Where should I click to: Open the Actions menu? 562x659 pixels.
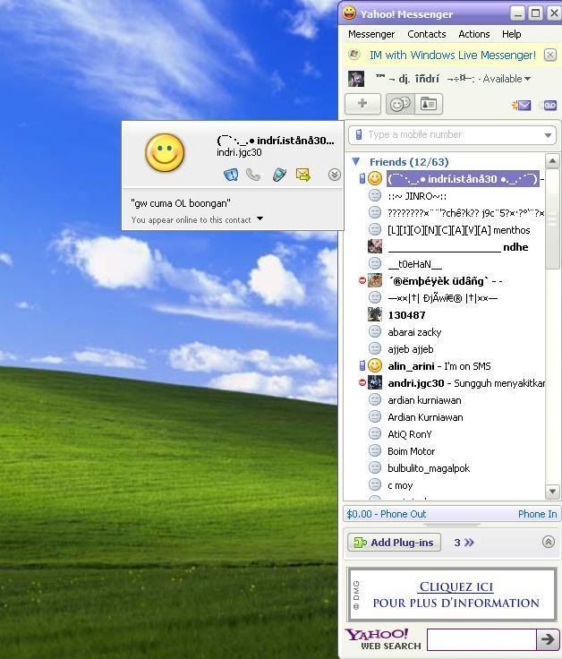[473, 34]
